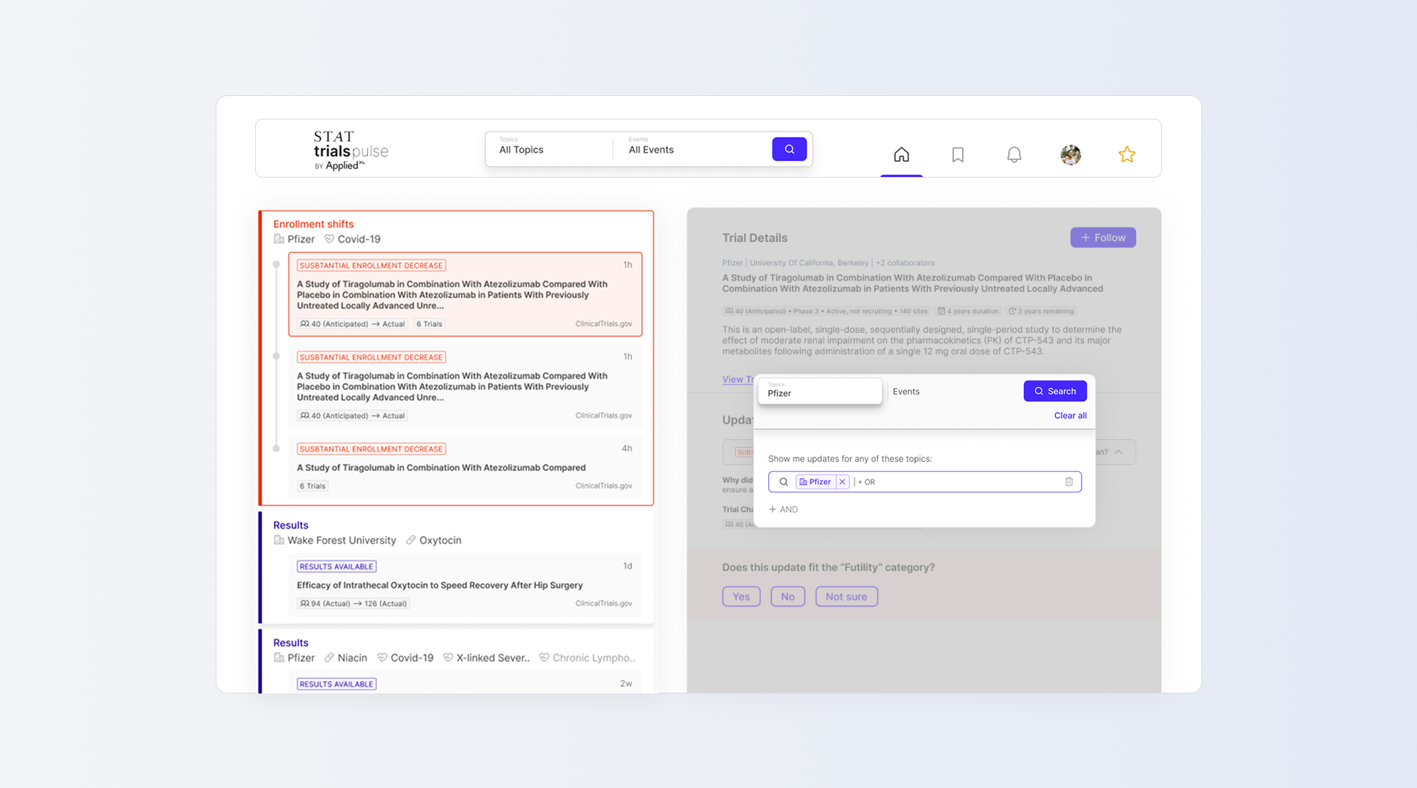Screen dimensions: 1417x788
Task: Add an AND condition to topics
Action: pos(783,510)
